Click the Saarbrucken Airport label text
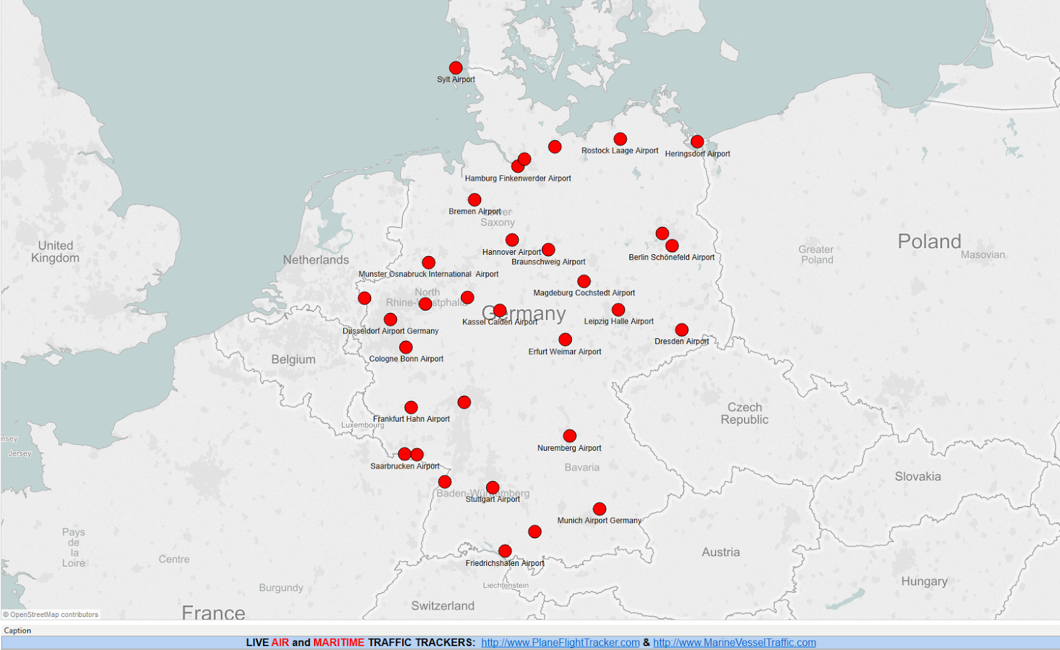The height and width of the screenshot is (650, 1060). tap(405, 466)
